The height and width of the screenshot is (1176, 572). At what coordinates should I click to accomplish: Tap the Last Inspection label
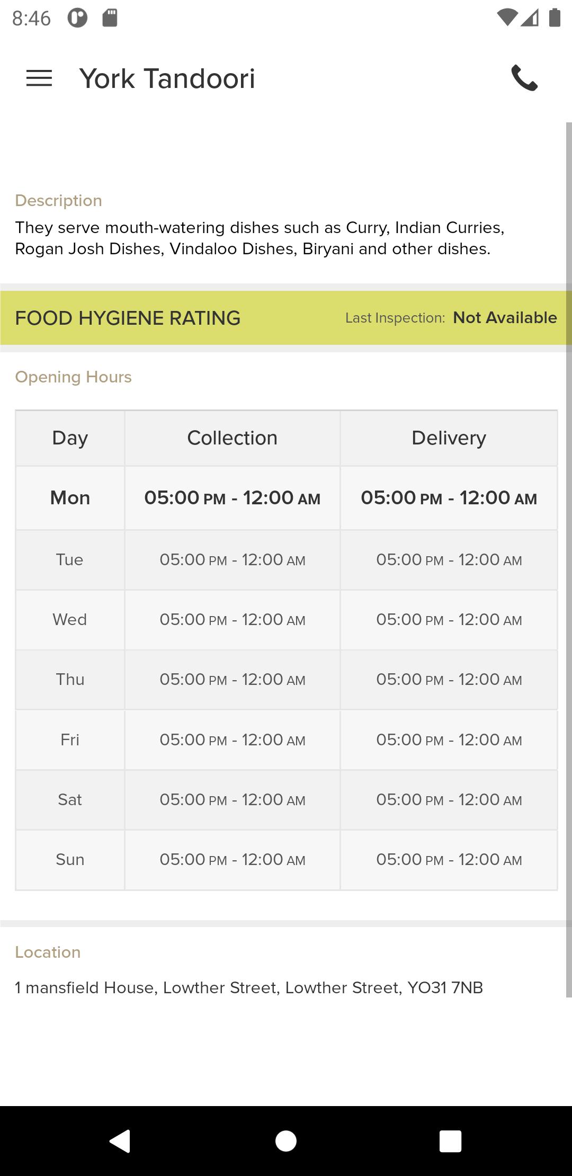coord(395,318)
